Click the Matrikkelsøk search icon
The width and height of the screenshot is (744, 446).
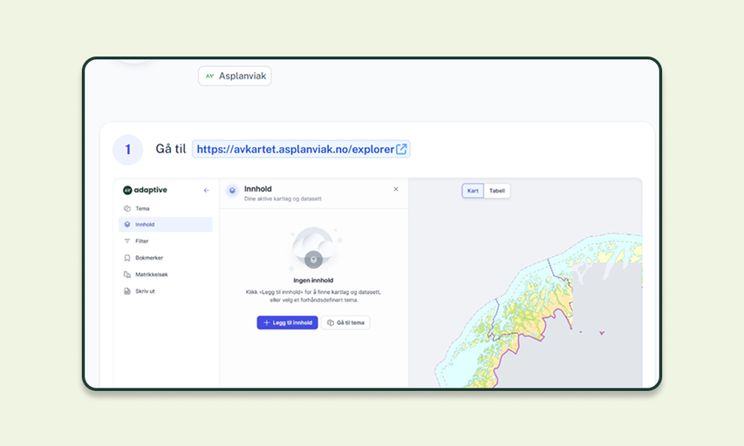pos(127,274)
